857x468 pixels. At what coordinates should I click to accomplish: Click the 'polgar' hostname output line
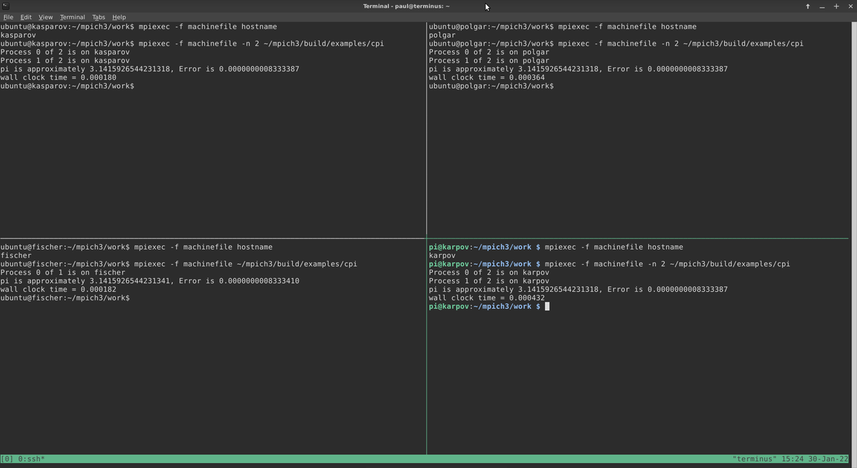(x=442, y=35)
